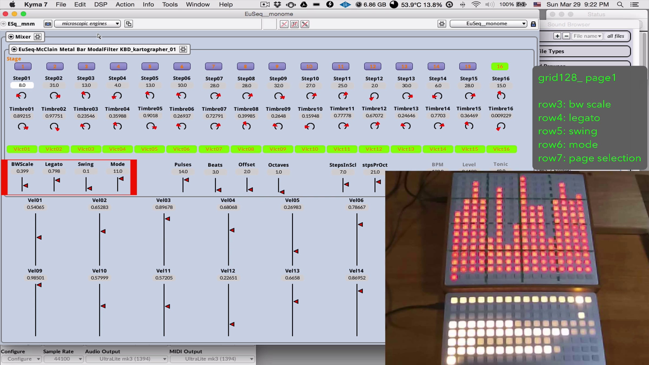Click the Legato fader
This screenshot has width=649, height=365.
pyautogui.click(x=54, y=184)
